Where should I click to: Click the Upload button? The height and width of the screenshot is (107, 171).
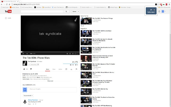[74, 12]
